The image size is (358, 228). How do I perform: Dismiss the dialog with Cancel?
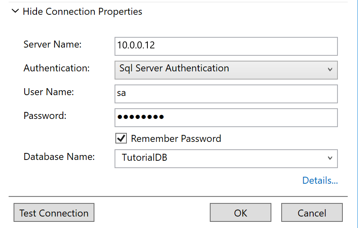click(312, 213)
